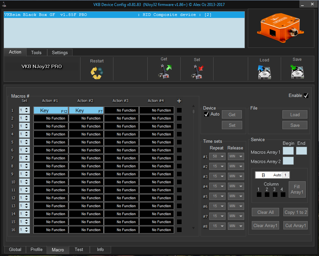This screenshot has width=319, height=256.
Task: Toggle the Column 1 checkbox in Service
Action: pos(259,195)
